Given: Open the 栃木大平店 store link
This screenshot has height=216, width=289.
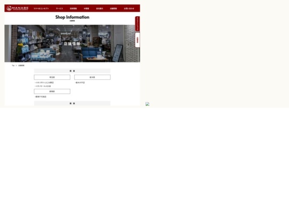Looking at the screenshot, I should (x=80, y=83).
